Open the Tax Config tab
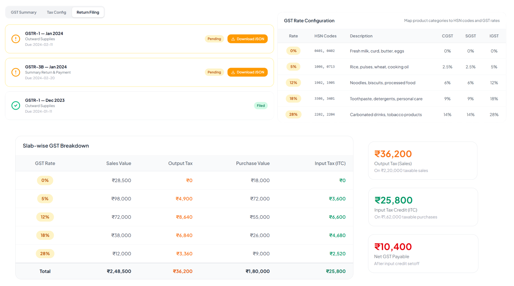Image resolution: width=514 pixels, height=286 pixels. pos(56,12)
